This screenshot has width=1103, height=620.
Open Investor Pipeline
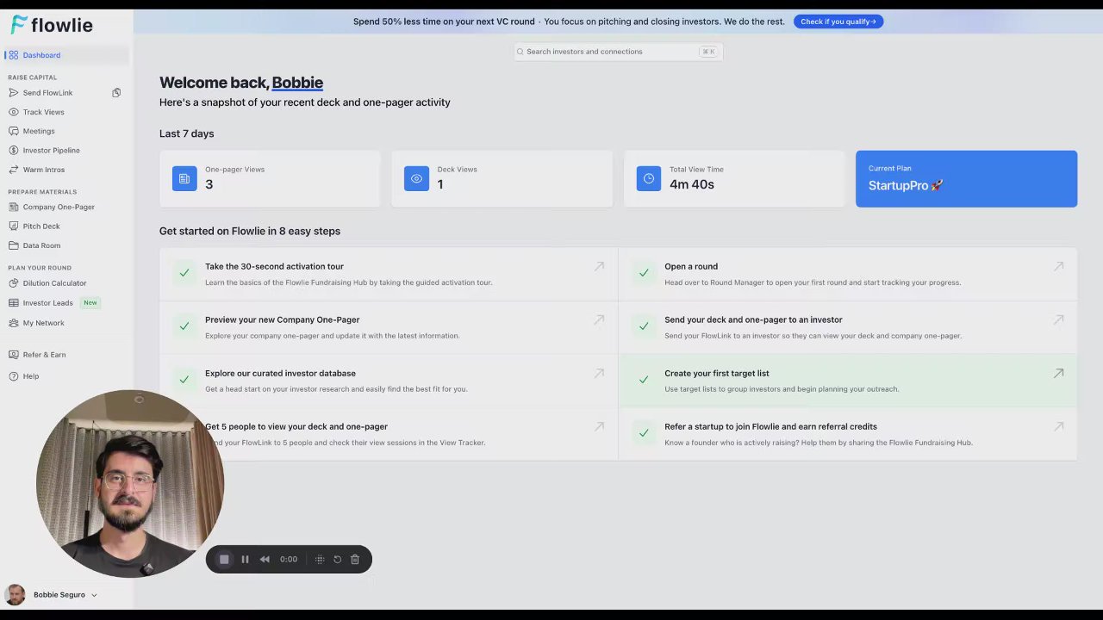tap(51, 150)
